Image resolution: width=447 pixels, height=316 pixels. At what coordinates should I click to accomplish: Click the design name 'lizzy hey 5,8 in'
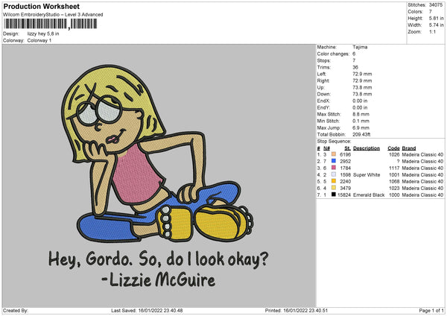43,34
